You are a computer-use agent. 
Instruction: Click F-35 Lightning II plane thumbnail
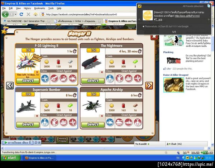click(27, 62)
